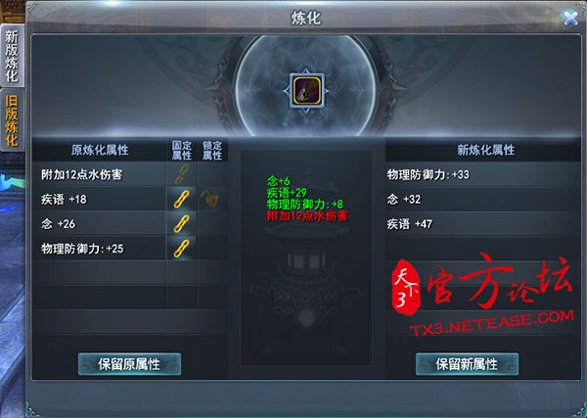This screenshot has height=418, width=587.
Task: Click the equipment item icon in the orb
Action: 307,91
